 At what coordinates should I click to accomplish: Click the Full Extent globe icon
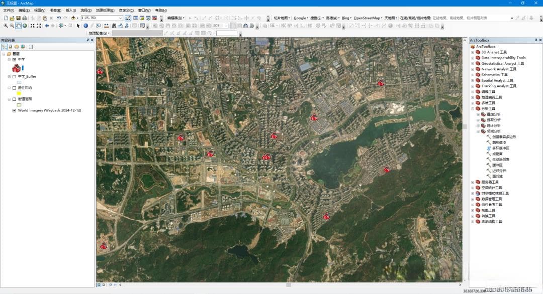(x=25, y=26)
